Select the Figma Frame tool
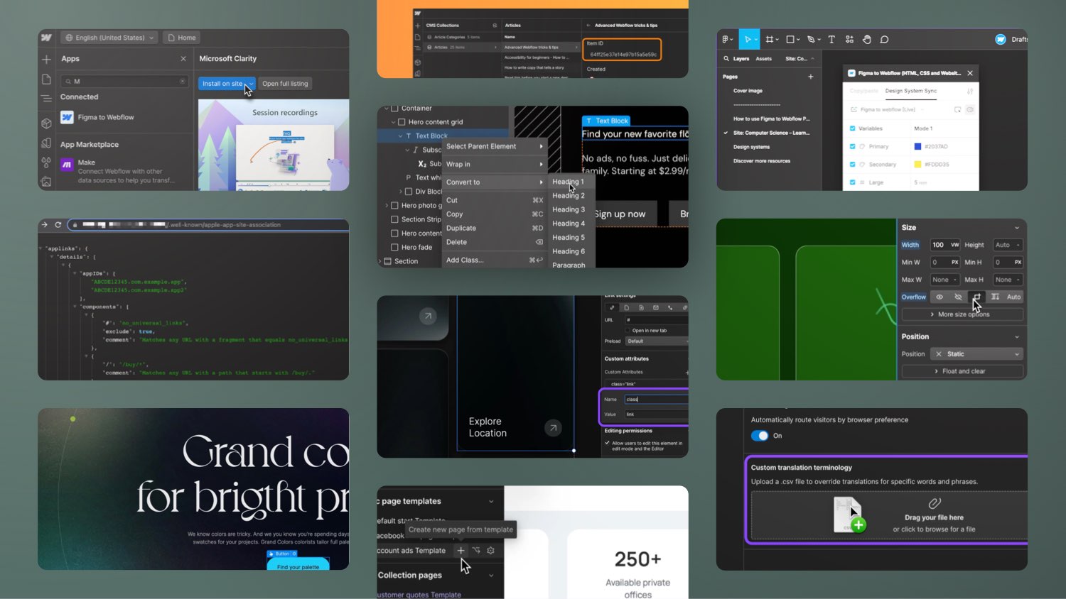This screenshot has height=599, width=1066. [x=770, y=40]
